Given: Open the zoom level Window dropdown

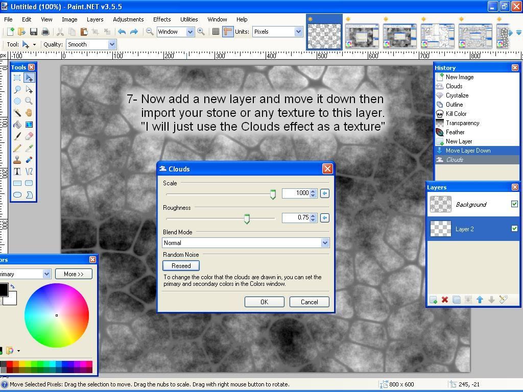Looking at the screenshot, I should coord(190,32).
